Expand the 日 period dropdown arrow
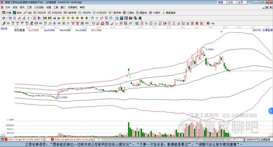 point(6,18)
